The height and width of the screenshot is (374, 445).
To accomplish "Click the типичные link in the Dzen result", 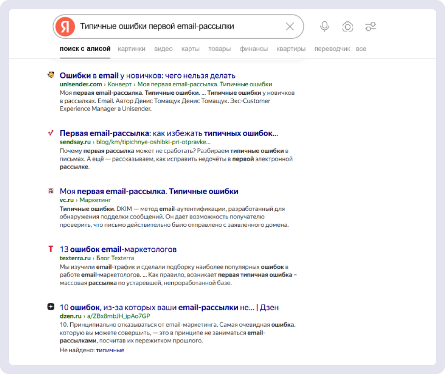I will [x=110, y=350].
